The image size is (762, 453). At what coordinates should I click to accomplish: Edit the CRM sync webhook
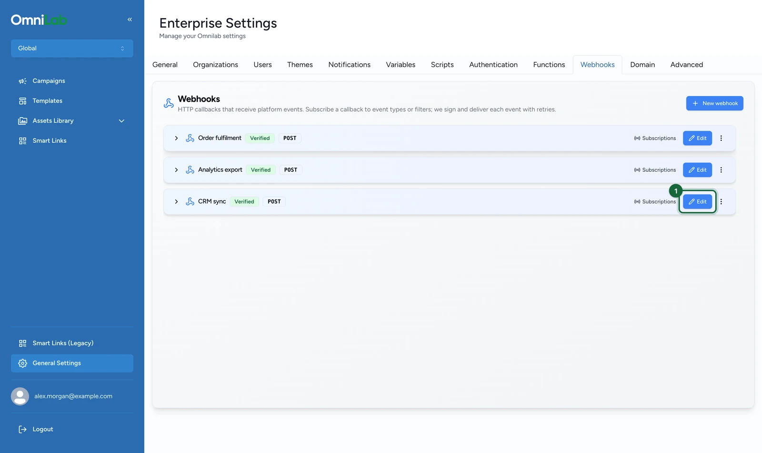pos(697,202)
